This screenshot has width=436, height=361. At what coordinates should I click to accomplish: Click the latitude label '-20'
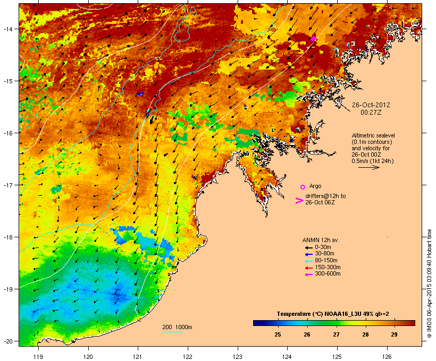[7, 341]
